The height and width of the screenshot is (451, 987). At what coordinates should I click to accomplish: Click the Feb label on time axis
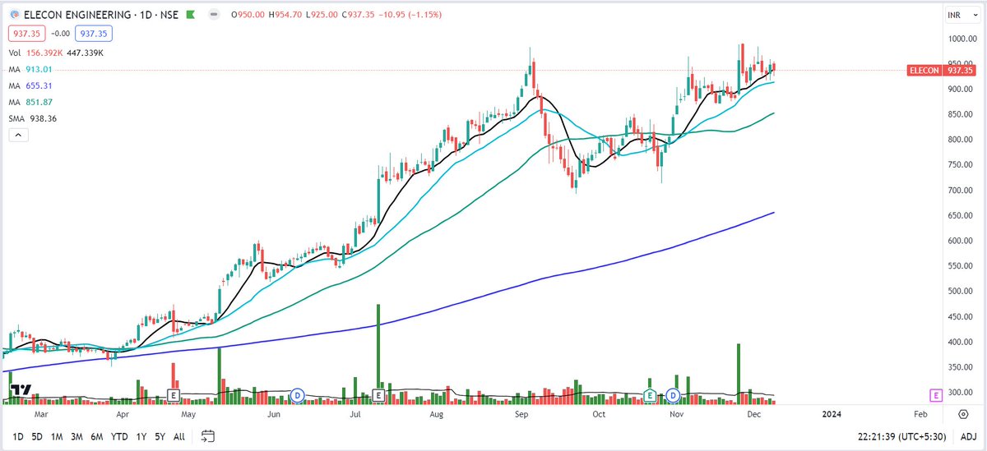pyautogui.click(x=920, y=415)
